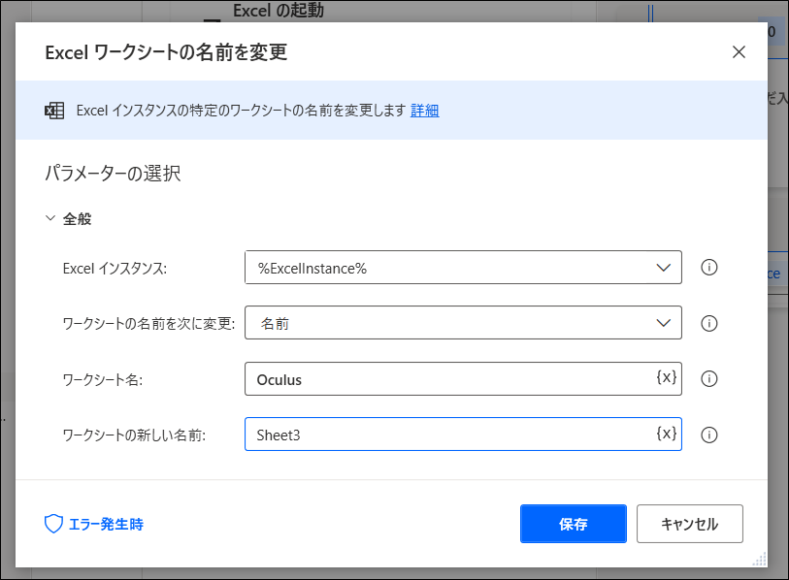This screenshot has height=580, width=789.
Task: Click the dialog resize grip corner
Action: pos(760,560)
